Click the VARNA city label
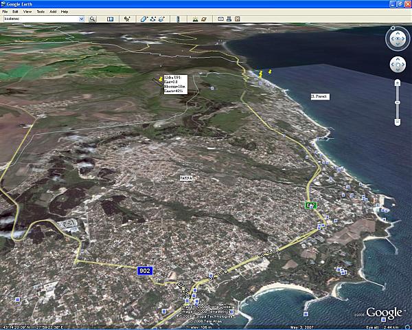Viewport: 412px width, 330px height. pyautogui.click(x=186, y=179)
